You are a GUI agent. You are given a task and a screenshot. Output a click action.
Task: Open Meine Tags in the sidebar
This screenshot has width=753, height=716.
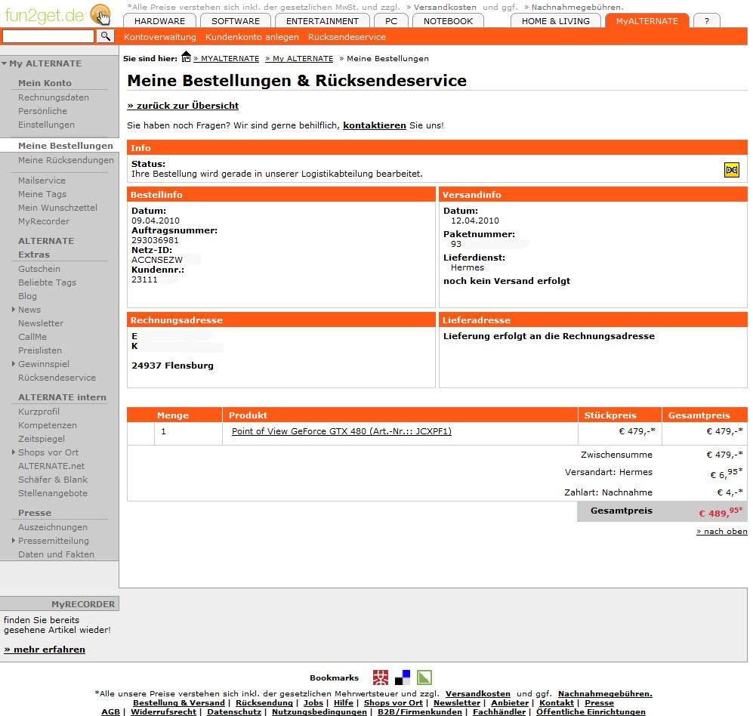(42, 194)
